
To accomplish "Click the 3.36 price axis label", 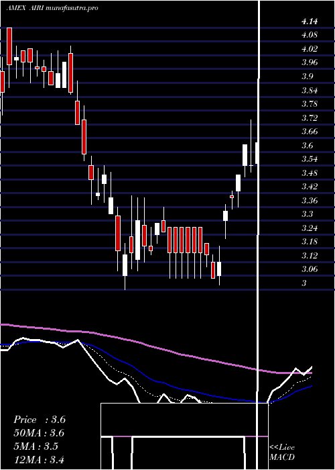I will (310, 201).
